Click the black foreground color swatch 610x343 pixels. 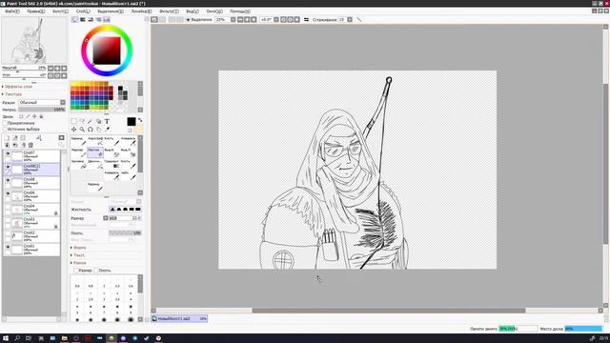click(x=132, y=121)
